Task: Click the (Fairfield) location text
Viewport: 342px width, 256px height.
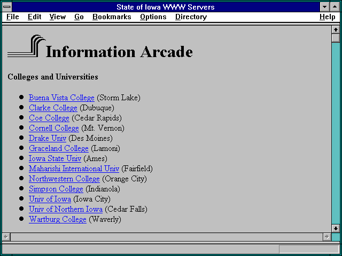Action: coord(137,169)
